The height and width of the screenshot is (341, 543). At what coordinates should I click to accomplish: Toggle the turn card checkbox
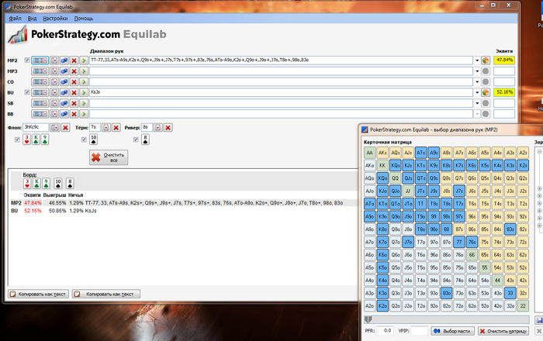(84, 139)
